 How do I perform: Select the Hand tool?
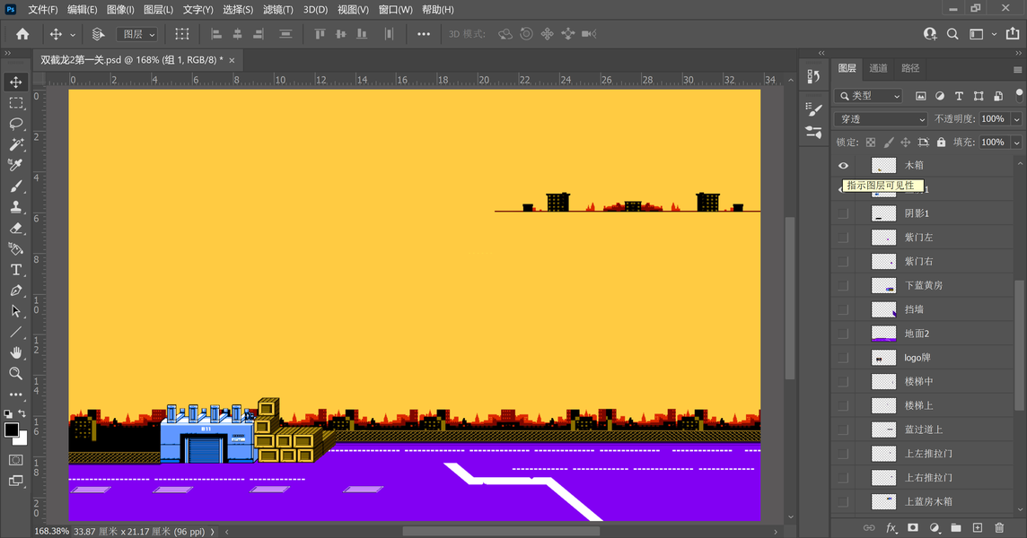pos(16,352)
